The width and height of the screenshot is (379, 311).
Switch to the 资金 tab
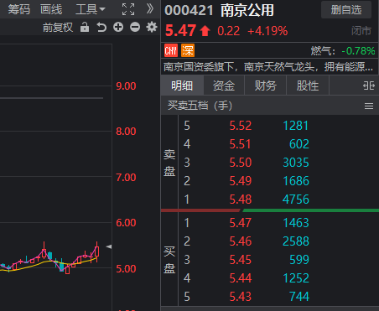click(x=224, y=86)
